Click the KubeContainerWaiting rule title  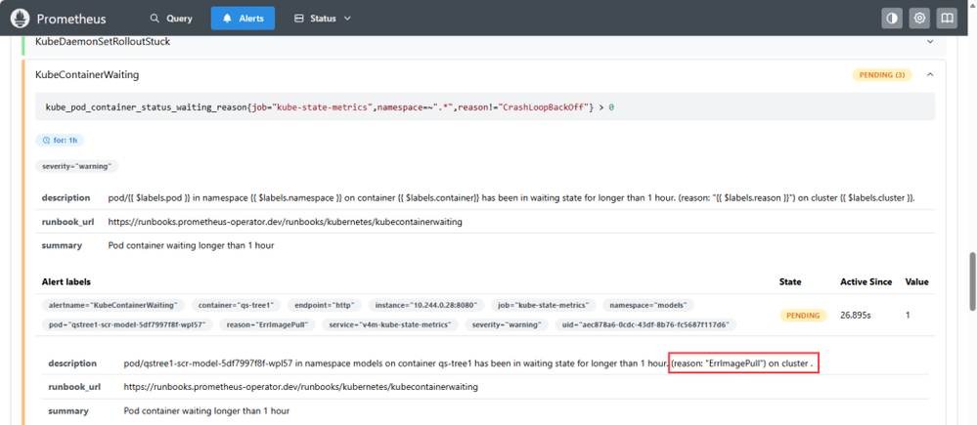87,74
